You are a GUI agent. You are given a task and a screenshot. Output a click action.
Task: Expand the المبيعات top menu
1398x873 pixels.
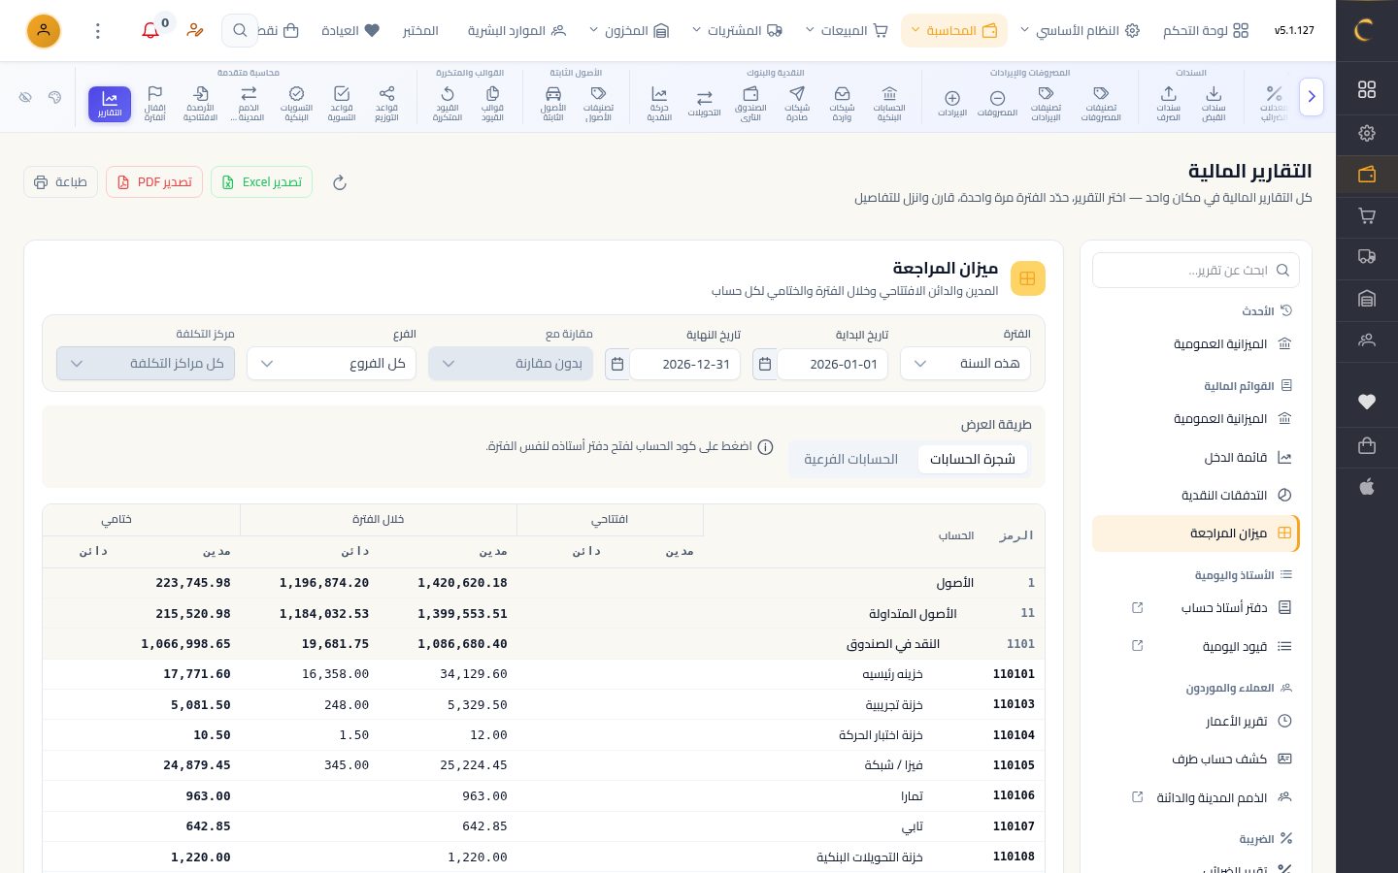847,31
